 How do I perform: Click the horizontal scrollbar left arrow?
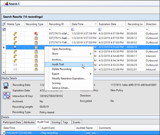click(4, 73)
